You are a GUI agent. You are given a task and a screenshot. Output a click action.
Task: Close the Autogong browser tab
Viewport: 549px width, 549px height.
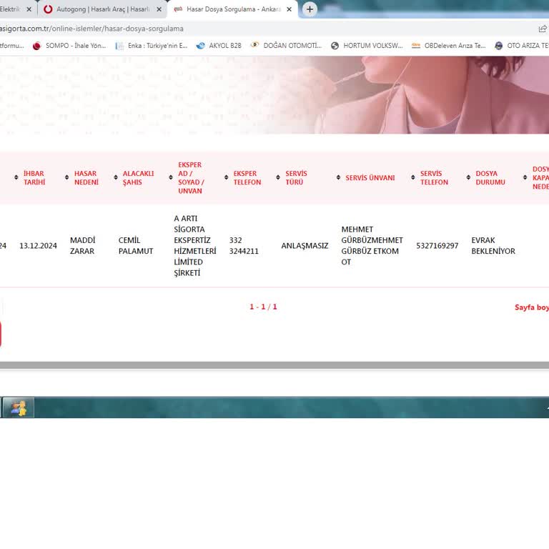(159, 9)
